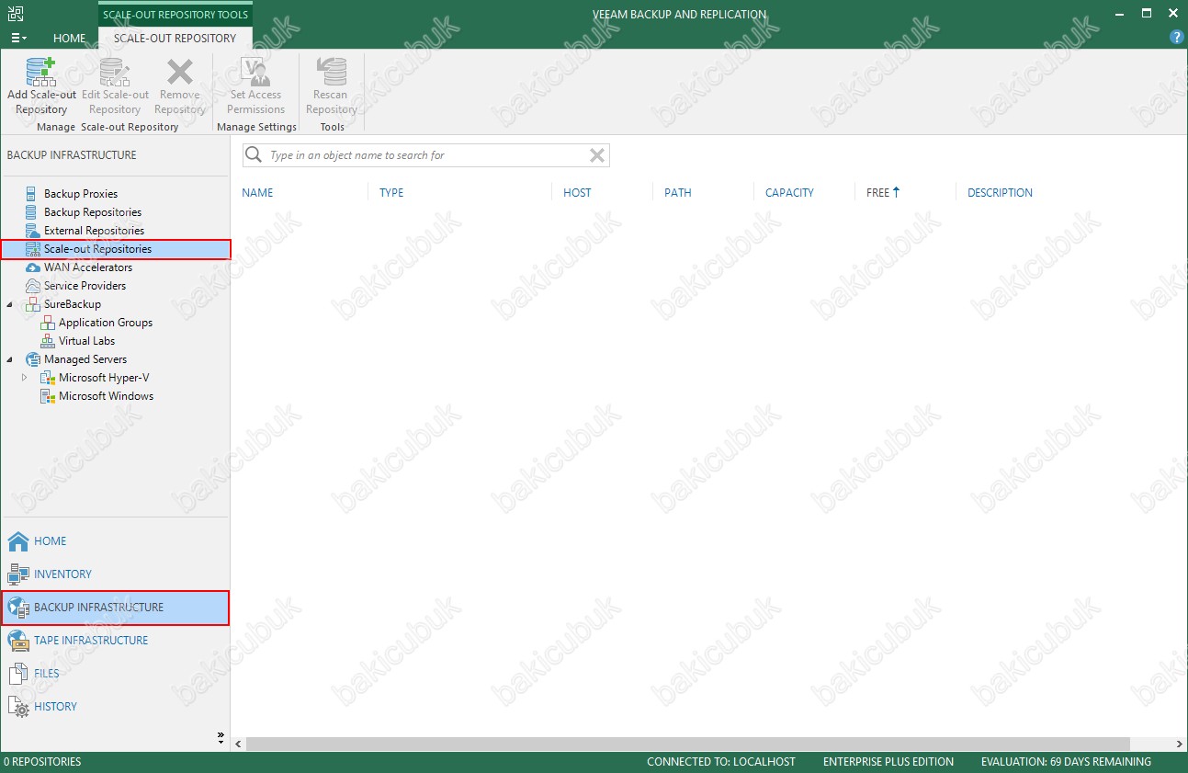The height and width of the screenshot is (773, 1188).
Task: Click the scrollbar right arrow
Action: (x=1180, y=744)
